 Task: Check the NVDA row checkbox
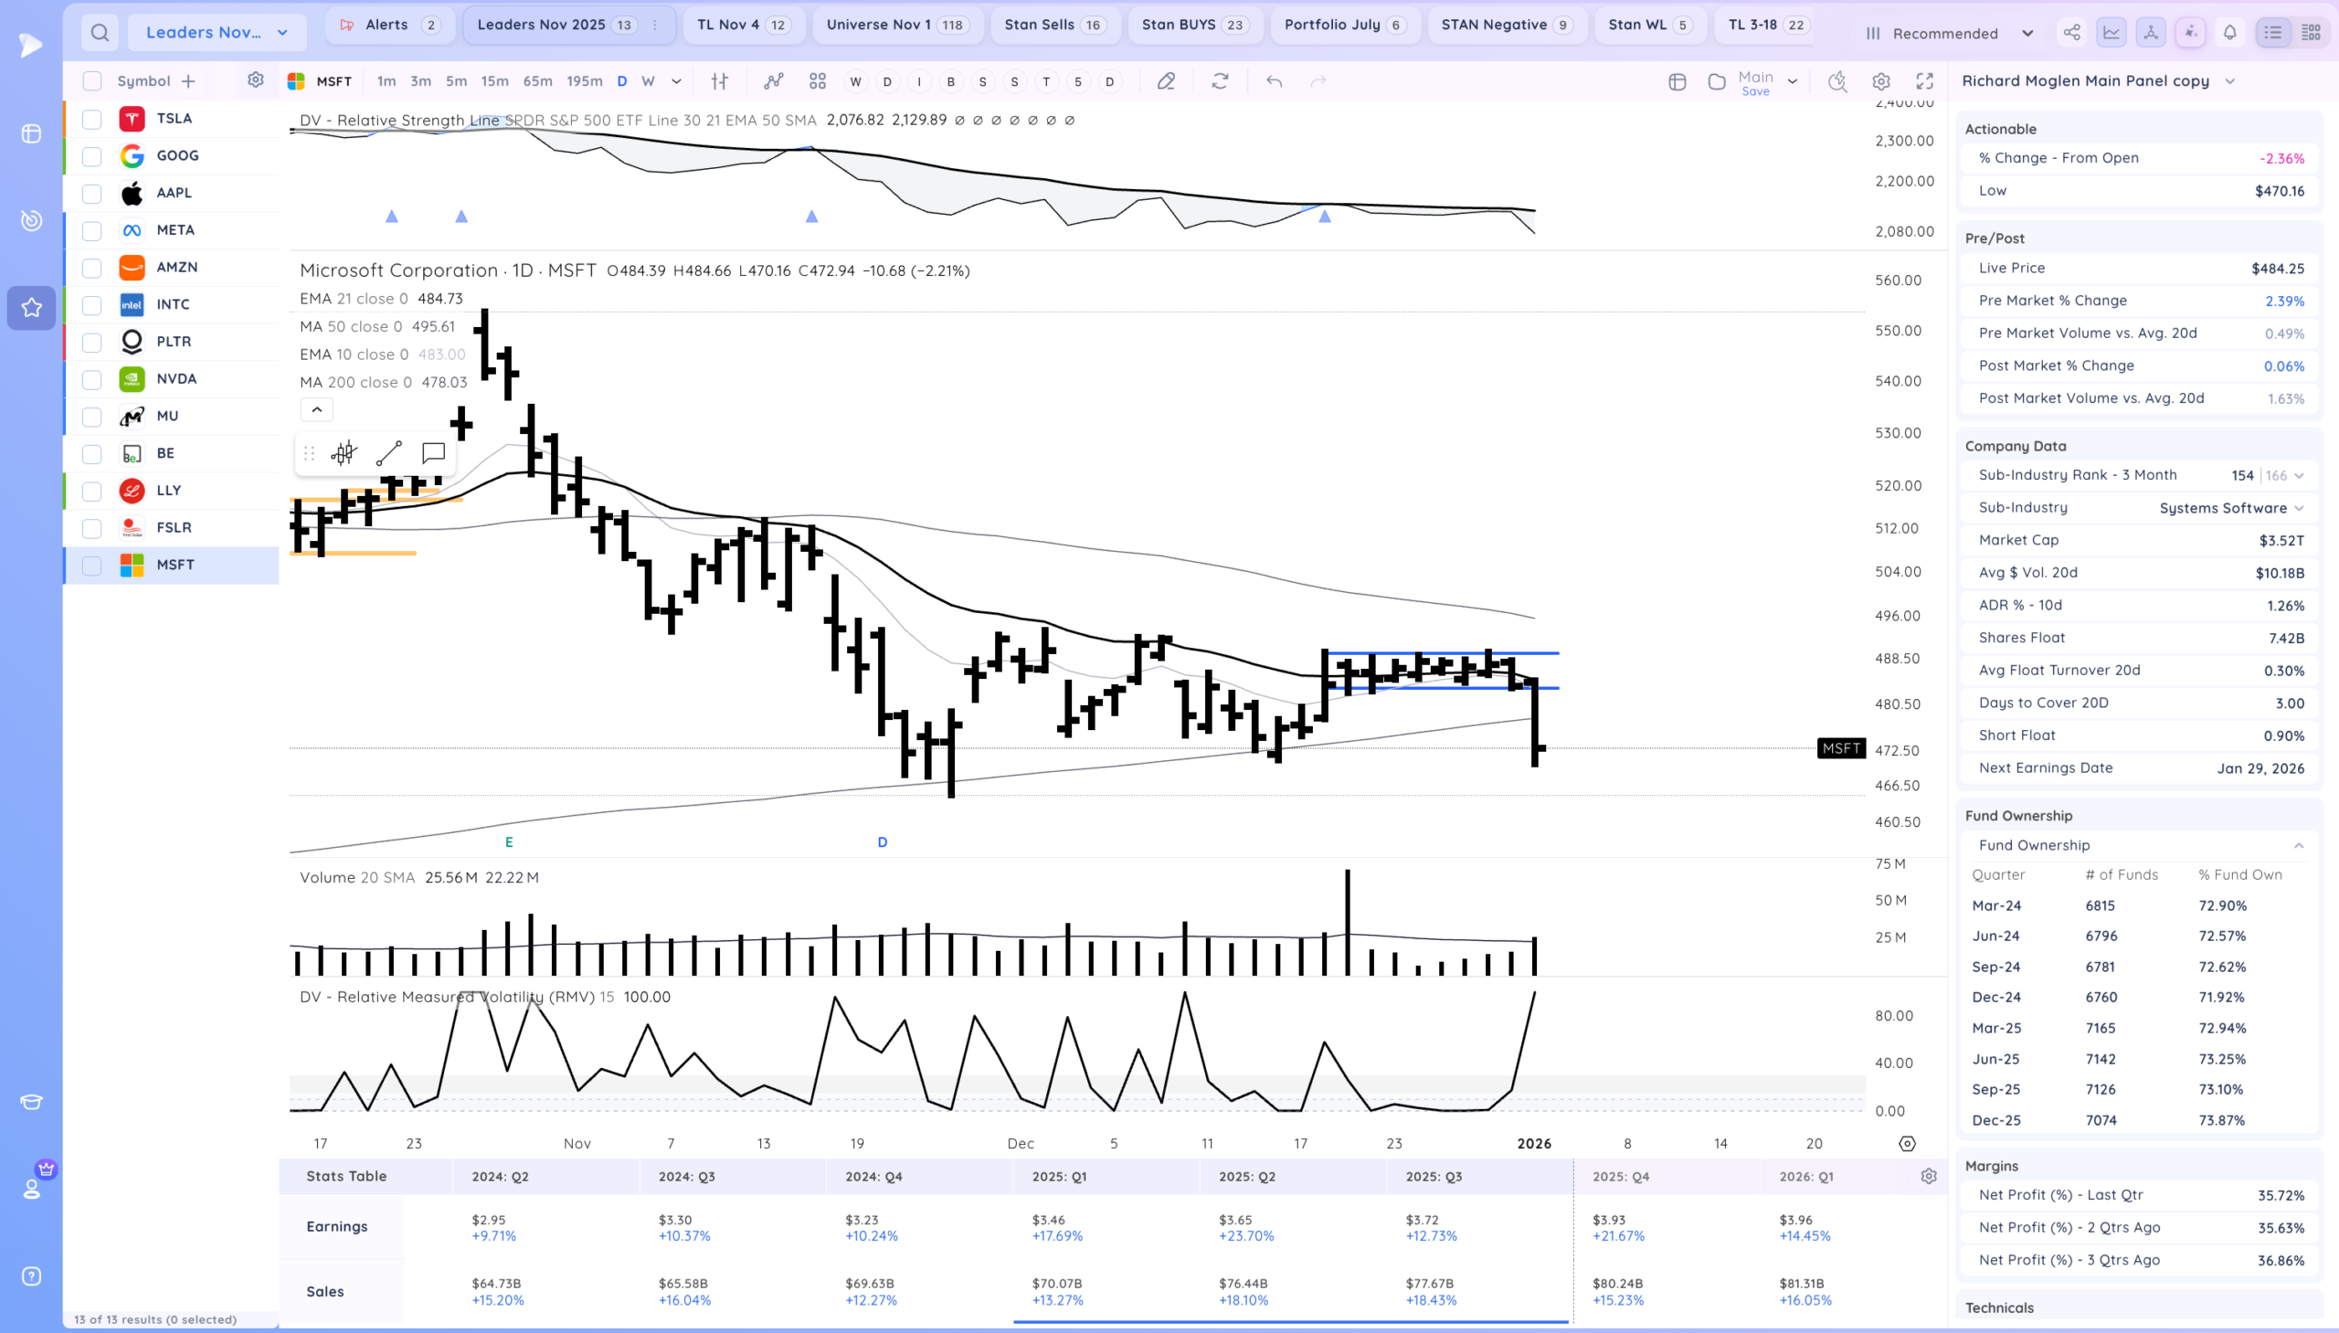[91, 379]
